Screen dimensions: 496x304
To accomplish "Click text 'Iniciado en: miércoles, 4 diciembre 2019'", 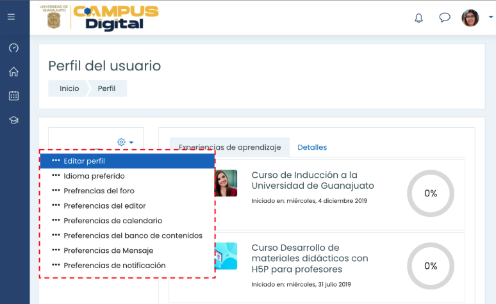I will pos(310,201).
